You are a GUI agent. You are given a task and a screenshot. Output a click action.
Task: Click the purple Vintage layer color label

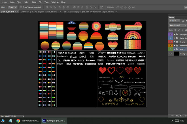(x=171, y=34)
